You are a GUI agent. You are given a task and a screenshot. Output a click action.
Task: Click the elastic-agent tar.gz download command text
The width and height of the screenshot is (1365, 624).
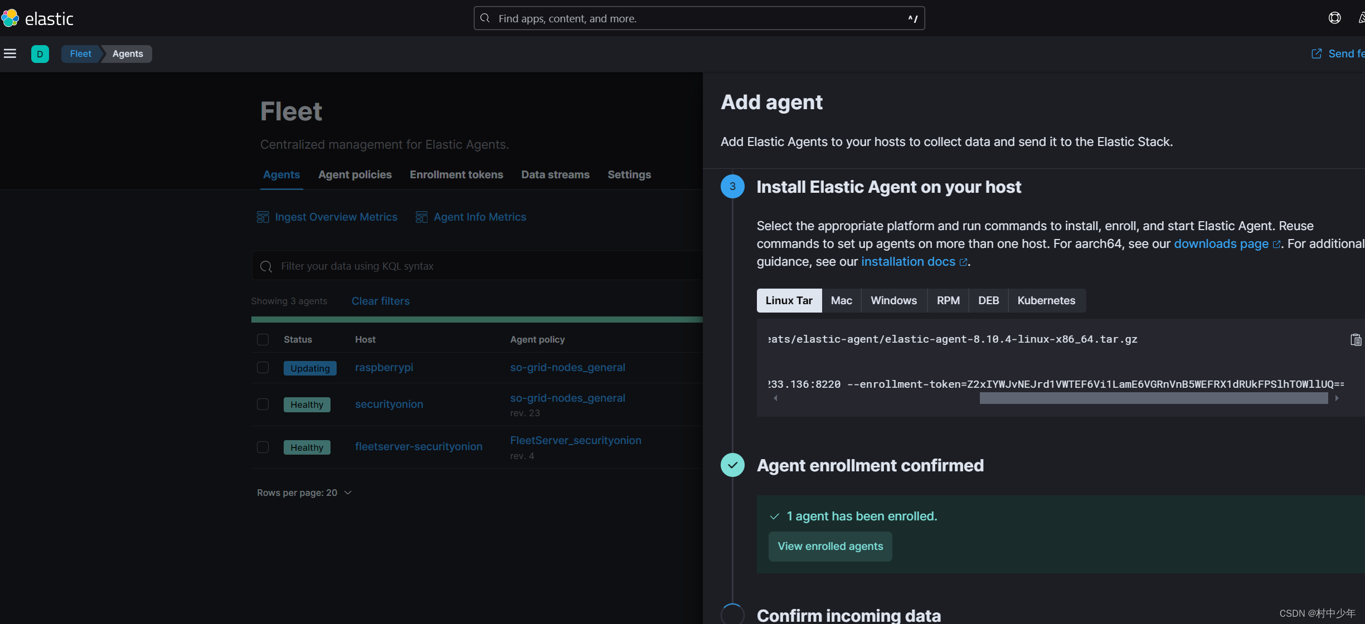pos(953,339)
